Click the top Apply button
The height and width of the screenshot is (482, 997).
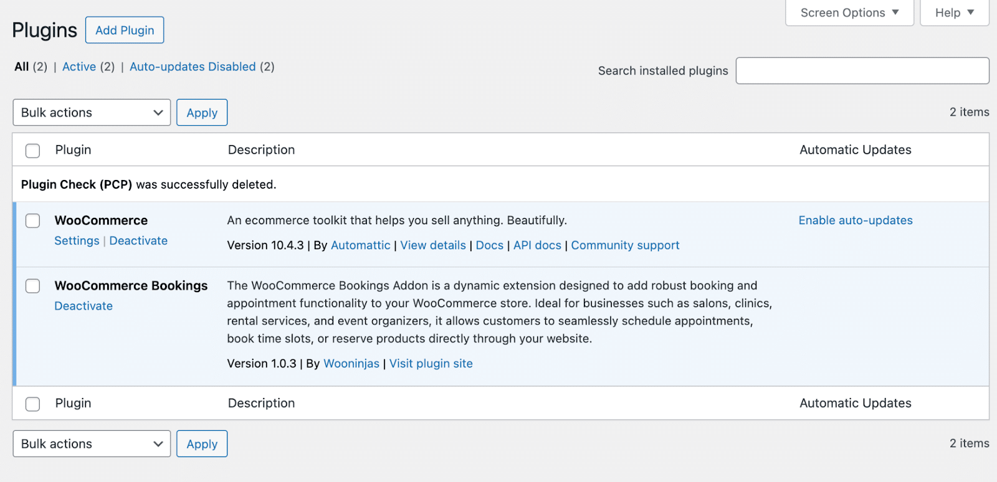point(202,113)
